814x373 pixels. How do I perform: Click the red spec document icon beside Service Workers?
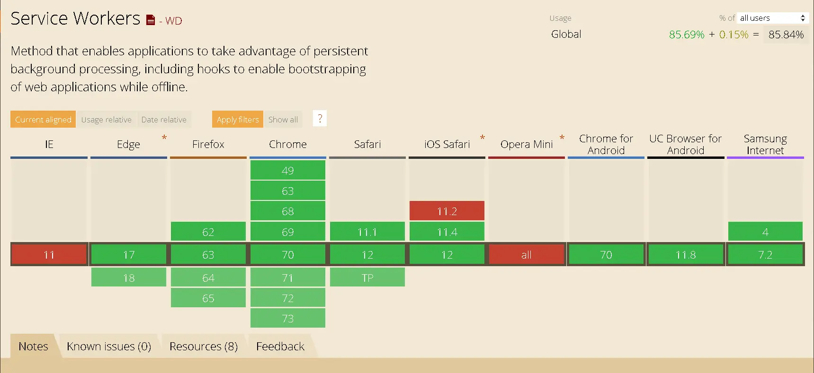pos(151,20)
